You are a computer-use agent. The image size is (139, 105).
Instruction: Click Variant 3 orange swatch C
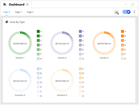point(122,41)
